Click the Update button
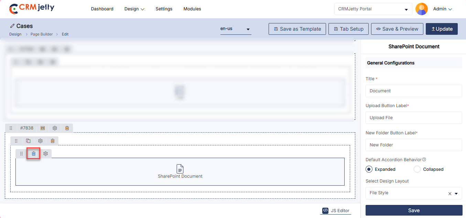 [x=442, y=29]
